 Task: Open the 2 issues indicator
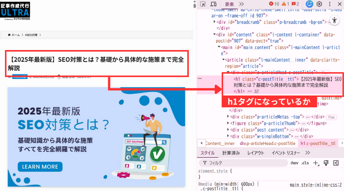[295, 4]
